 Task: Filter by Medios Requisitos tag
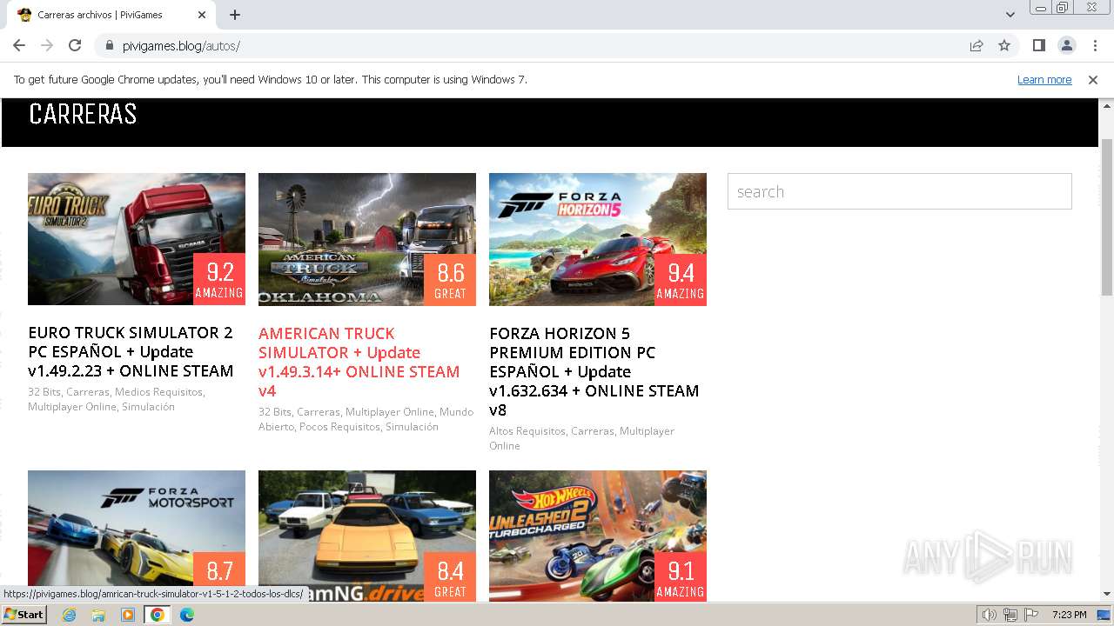click(x=159, y=392)
